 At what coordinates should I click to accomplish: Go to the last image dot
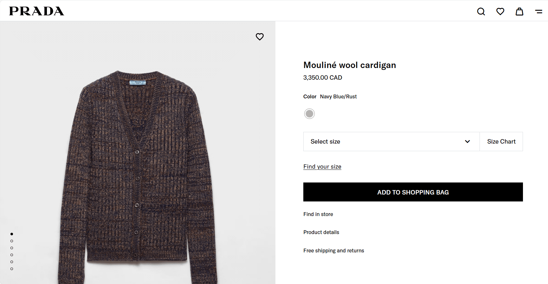pyautogui.click(x=12, y=269)
